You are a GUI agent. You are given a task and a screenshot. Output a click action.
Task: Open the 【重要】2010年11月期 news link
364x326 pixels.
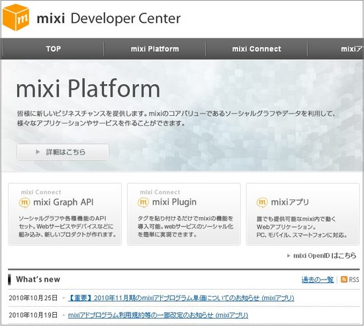click(181, 298)
